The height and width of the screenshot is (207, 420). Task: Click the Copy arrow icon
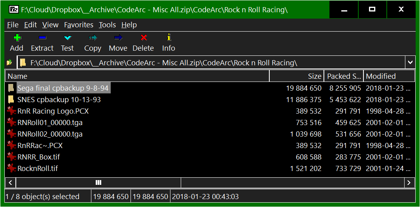93,38
